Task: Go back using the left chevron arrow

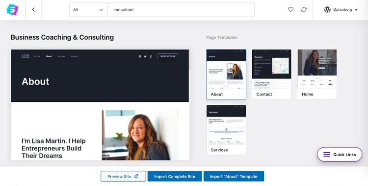Action: coord(33,10)
